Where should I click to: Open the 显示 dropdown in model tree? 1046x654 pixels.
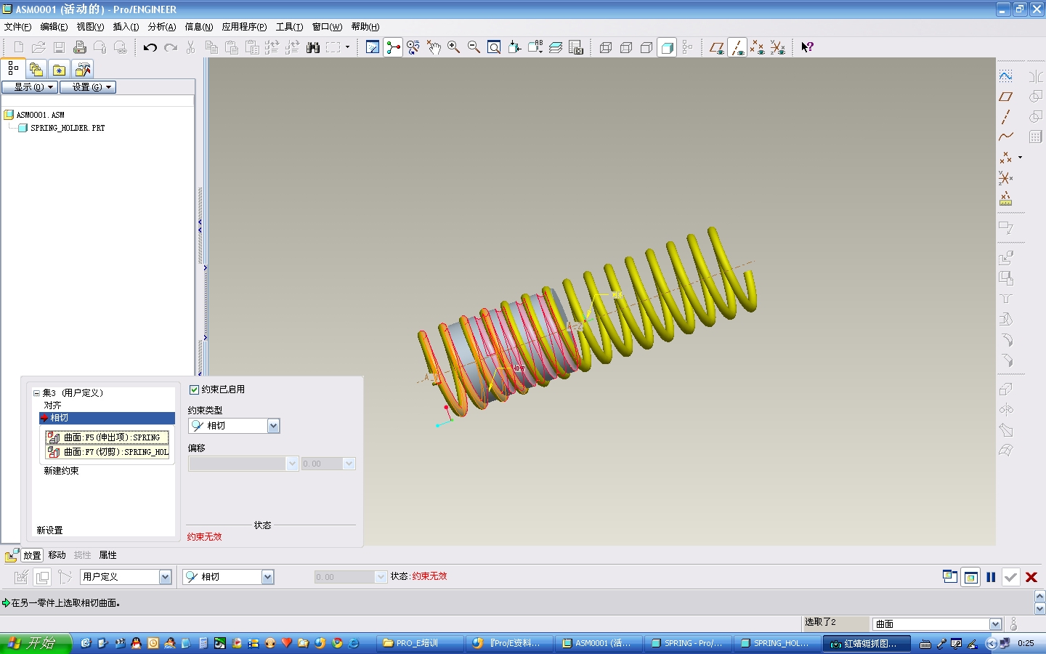pyautogui.click(x=30, y=87)
